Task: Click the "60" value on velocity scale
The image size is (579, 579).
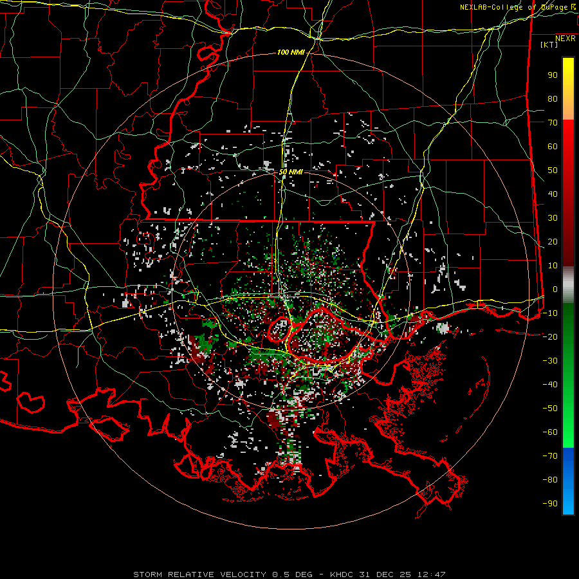Action: click(553, 147)
